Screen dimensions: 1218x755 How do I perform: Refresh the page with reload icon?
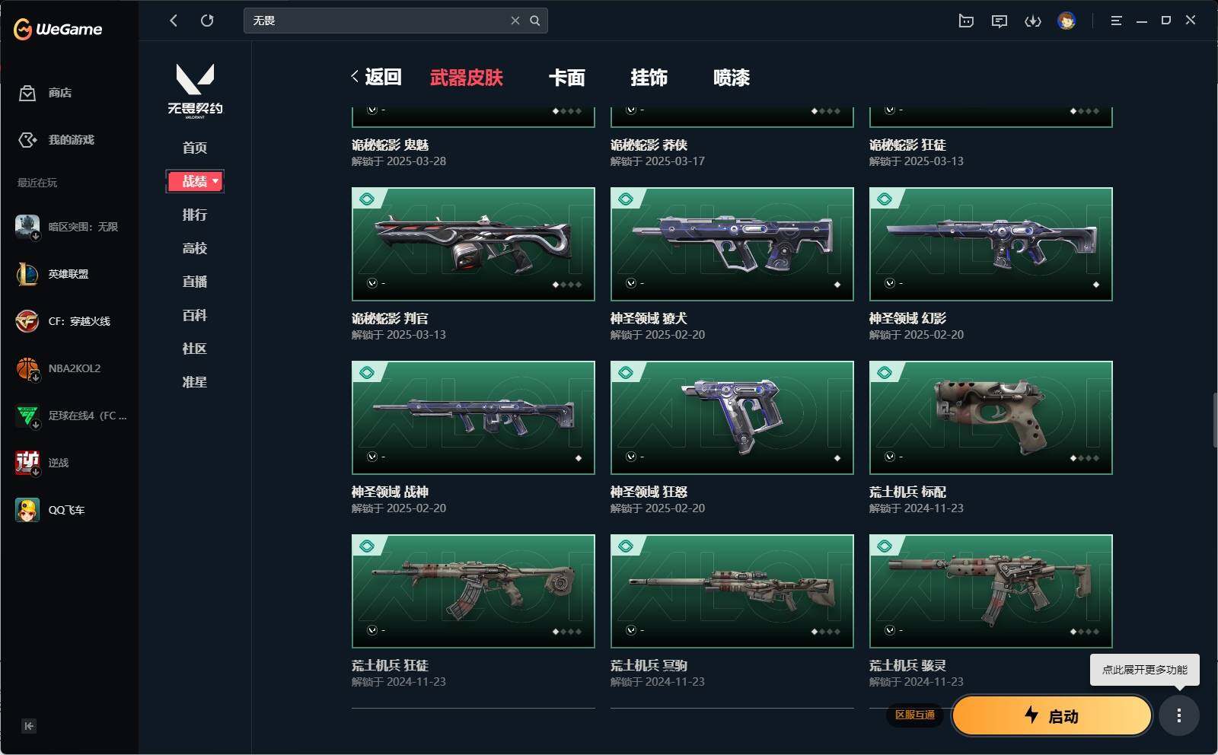[x=207, y=21]
